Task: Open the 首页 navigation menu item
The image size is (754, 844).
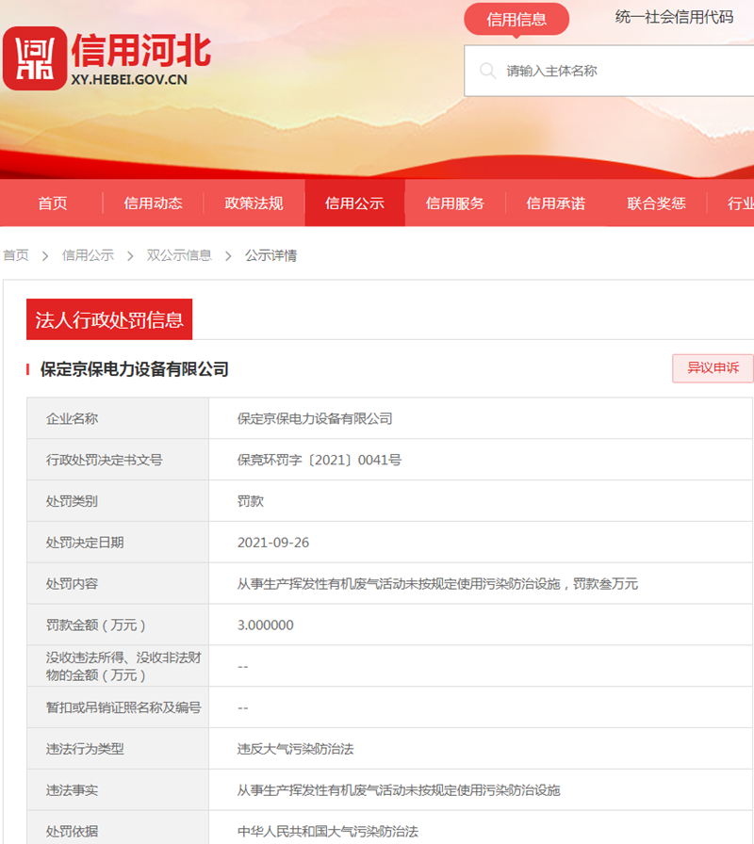Action: 52,203
